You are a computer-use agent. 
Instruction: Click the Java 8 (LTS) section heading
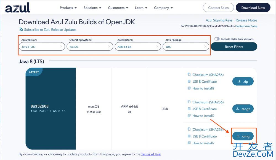[x=31, y=61]
